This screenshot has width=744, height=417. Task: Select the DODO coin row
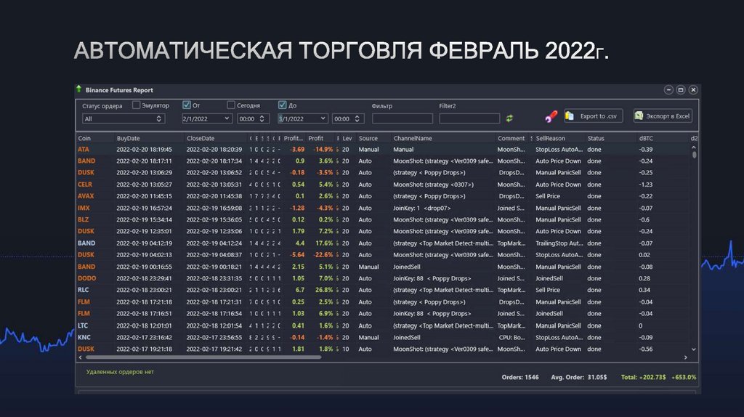(x=384, y=278)
